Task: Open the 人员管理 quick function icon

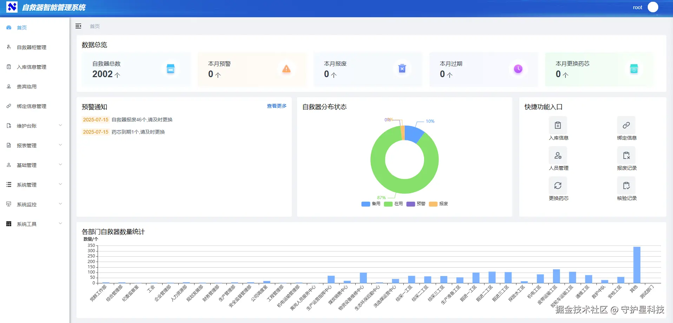Action: pyautogui.click(x=558, y=155)
